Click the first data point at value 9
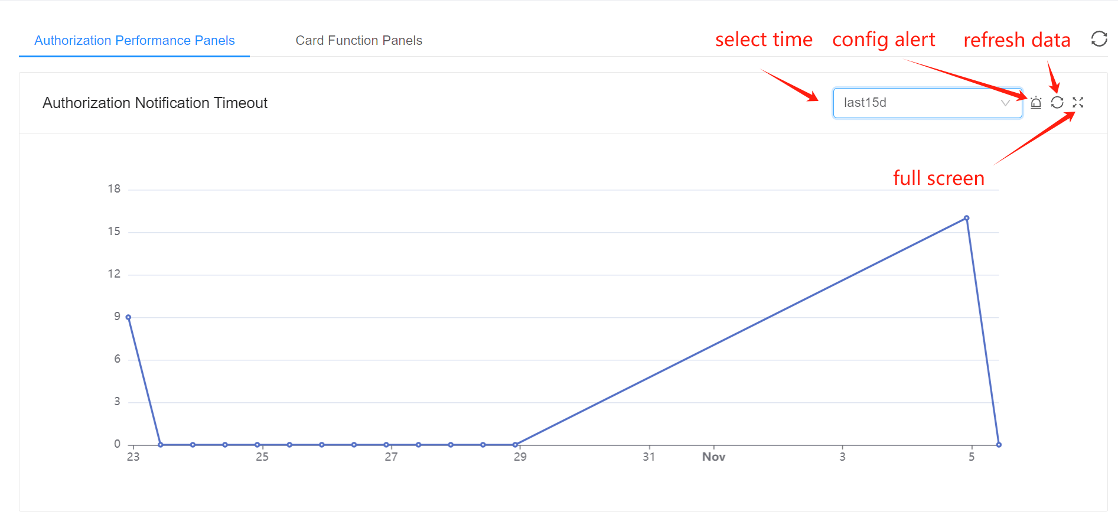 click(128, 317)
